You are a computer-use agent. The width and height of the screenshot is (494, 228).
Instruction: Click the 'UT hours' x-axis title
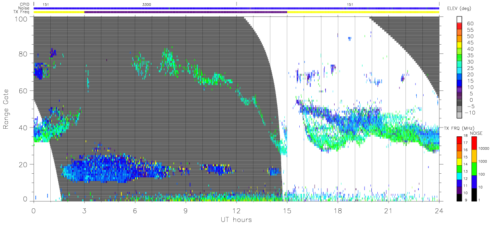pyautogui.click(x=236, y=220)
